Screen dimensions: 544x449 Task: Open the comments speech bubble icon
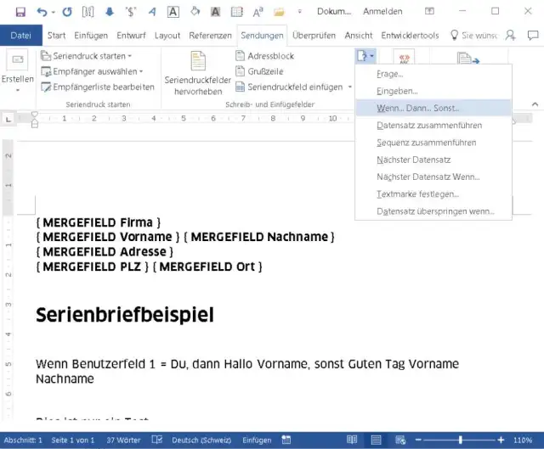tap(533, 35)
